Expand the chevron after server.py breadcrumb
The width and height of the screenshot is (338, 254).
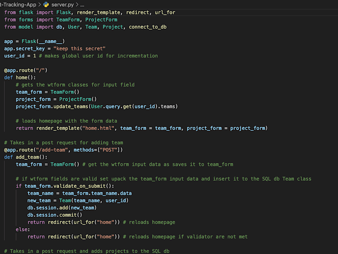77,5
